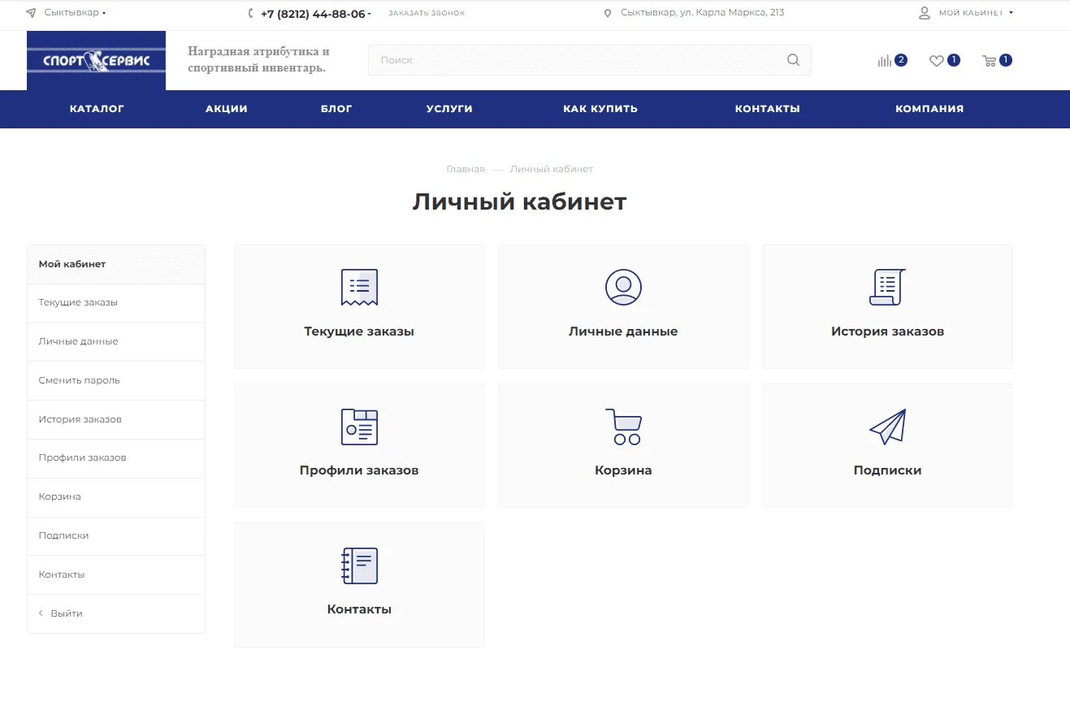This screenshot has height=702, width=1070.
Task: Click the Текущие заказы tile title
Action: coord(359,331)
